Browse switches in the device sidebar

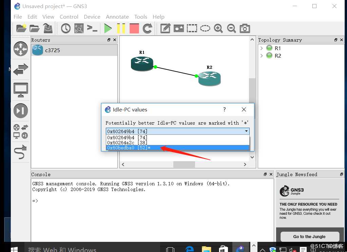[21, 69]
